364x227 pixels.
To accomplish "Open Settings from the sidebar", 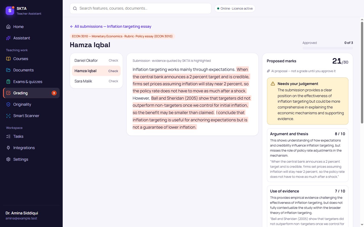I will [x=31, y=159].
